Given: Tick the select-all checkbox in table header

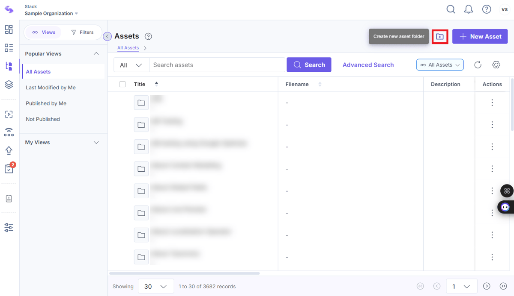Looking at the screenshot, I should pos(123,84).
